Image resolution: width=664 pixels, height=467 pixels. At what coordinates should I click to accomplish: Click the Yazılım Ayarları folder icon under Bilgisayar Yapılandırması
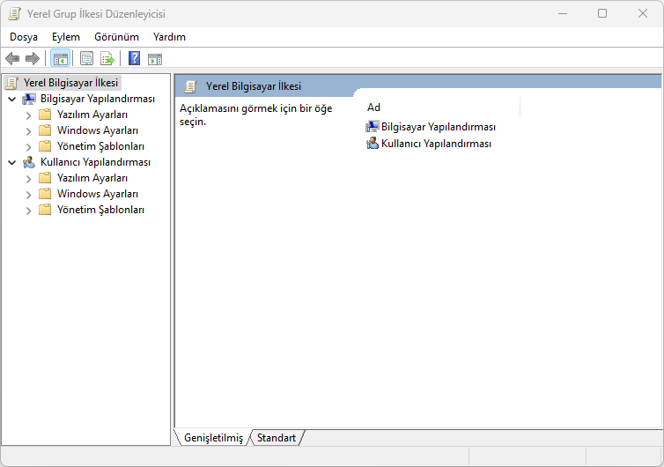click(45, 115)
